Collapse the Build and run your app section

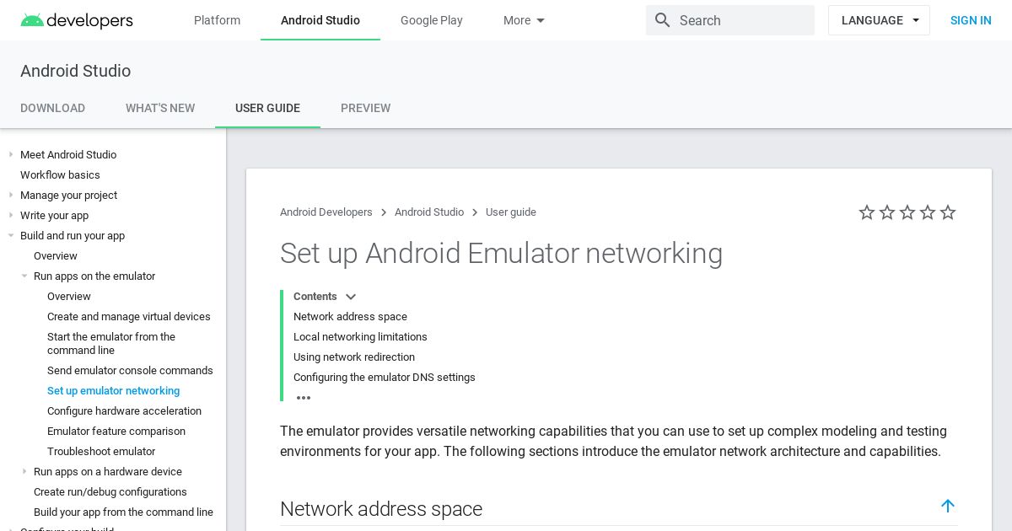pyautogui.click(x=11, y=236)
